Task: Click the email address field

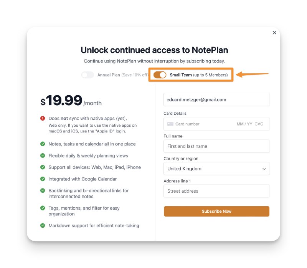Action: 216,99
